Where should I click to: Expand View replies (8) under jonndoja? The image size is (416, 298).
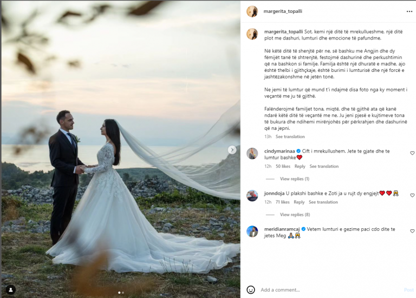(x=295, y=215)
